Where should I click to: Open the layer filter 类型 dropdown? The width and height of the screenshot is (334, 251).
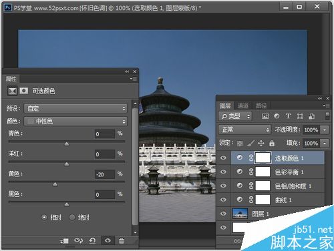pos(235,116)
